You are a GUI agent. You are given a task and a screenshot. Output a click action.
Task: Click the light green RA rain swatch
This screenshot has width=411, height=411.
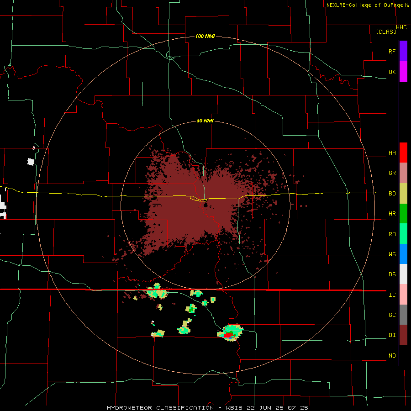403,234
